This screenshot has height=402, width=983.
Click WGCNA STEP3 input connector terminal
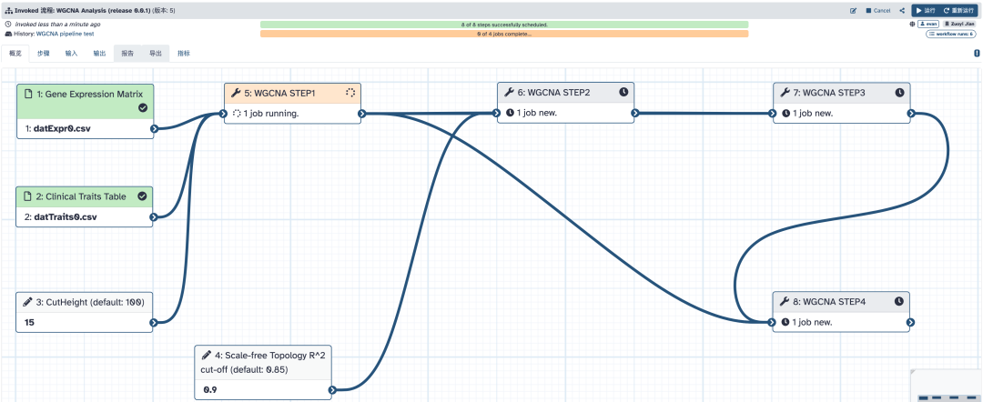773,114
